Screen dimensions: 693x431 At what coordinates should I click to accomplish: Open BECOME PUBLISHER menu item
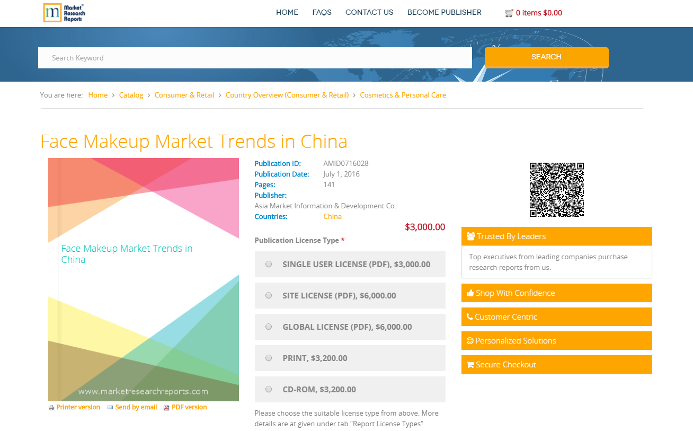[x=445, y=12]
